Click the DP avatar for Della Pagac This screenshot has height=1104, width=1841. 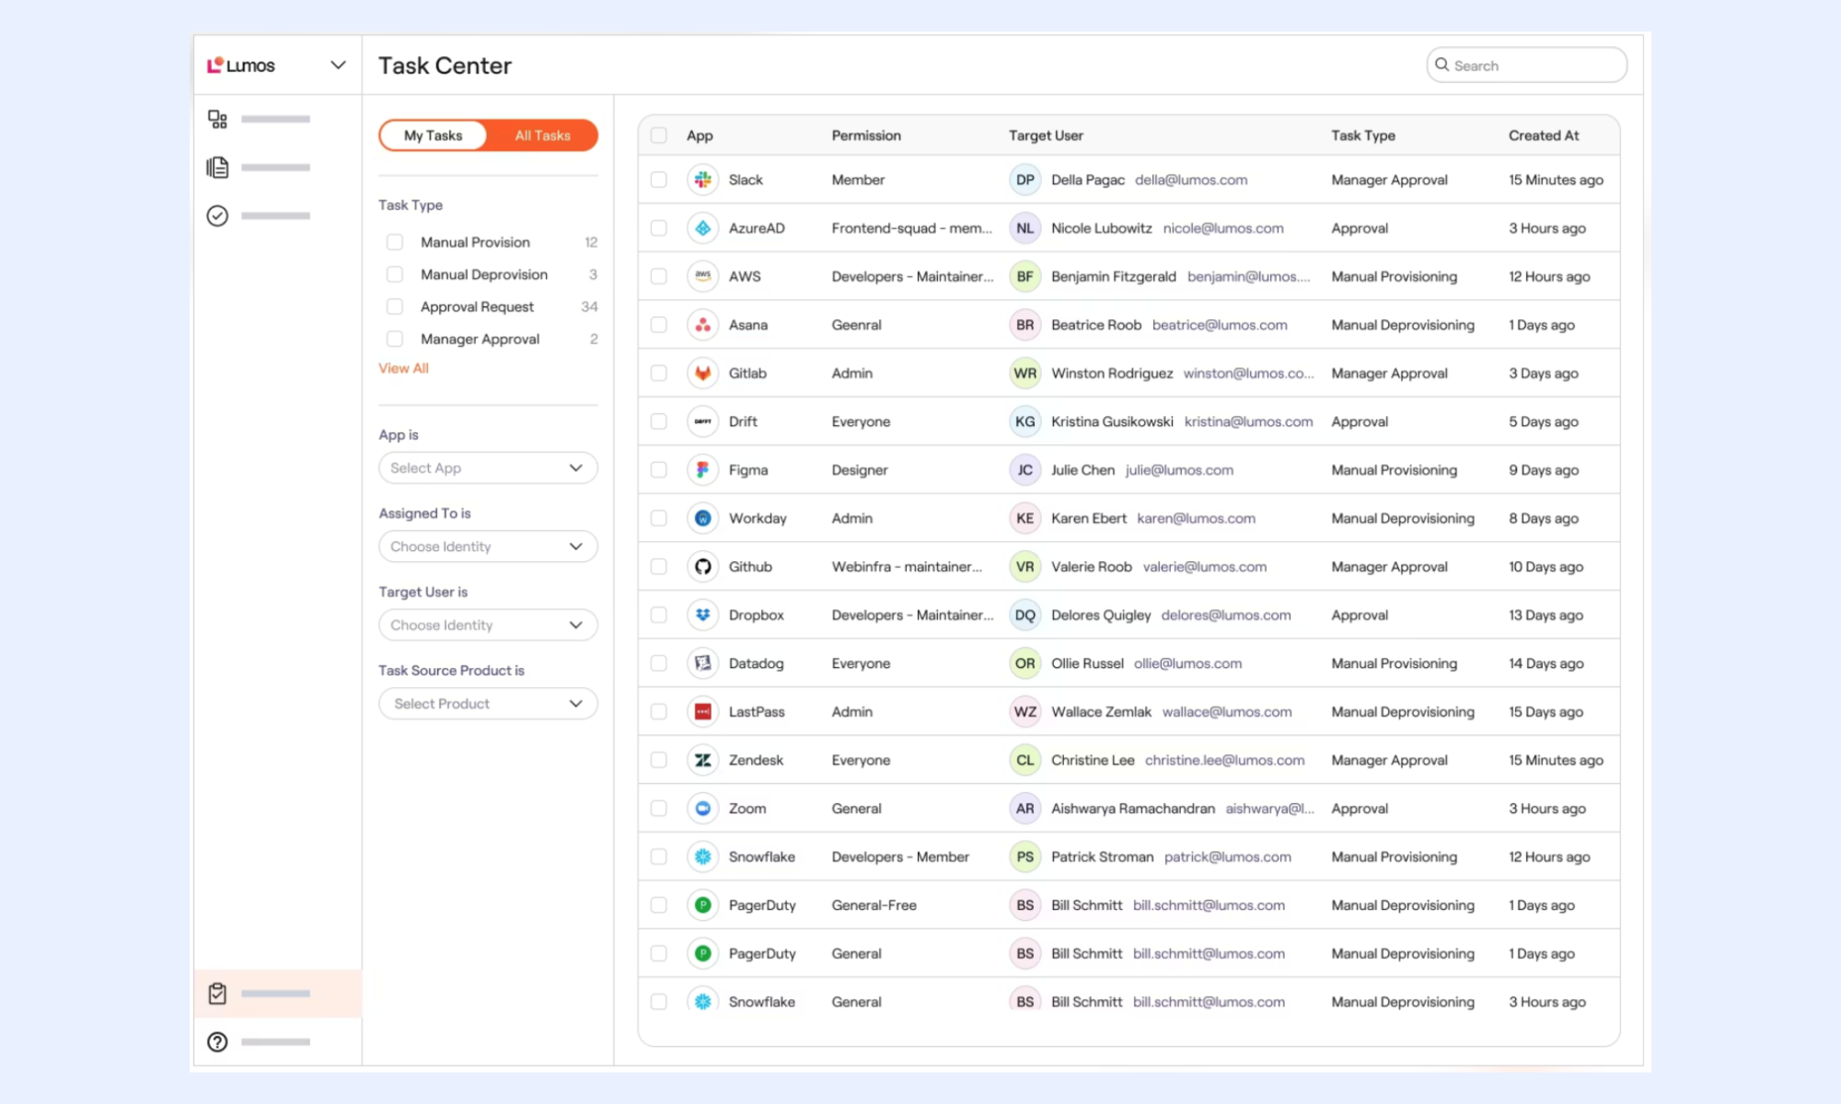[1025, 179]
